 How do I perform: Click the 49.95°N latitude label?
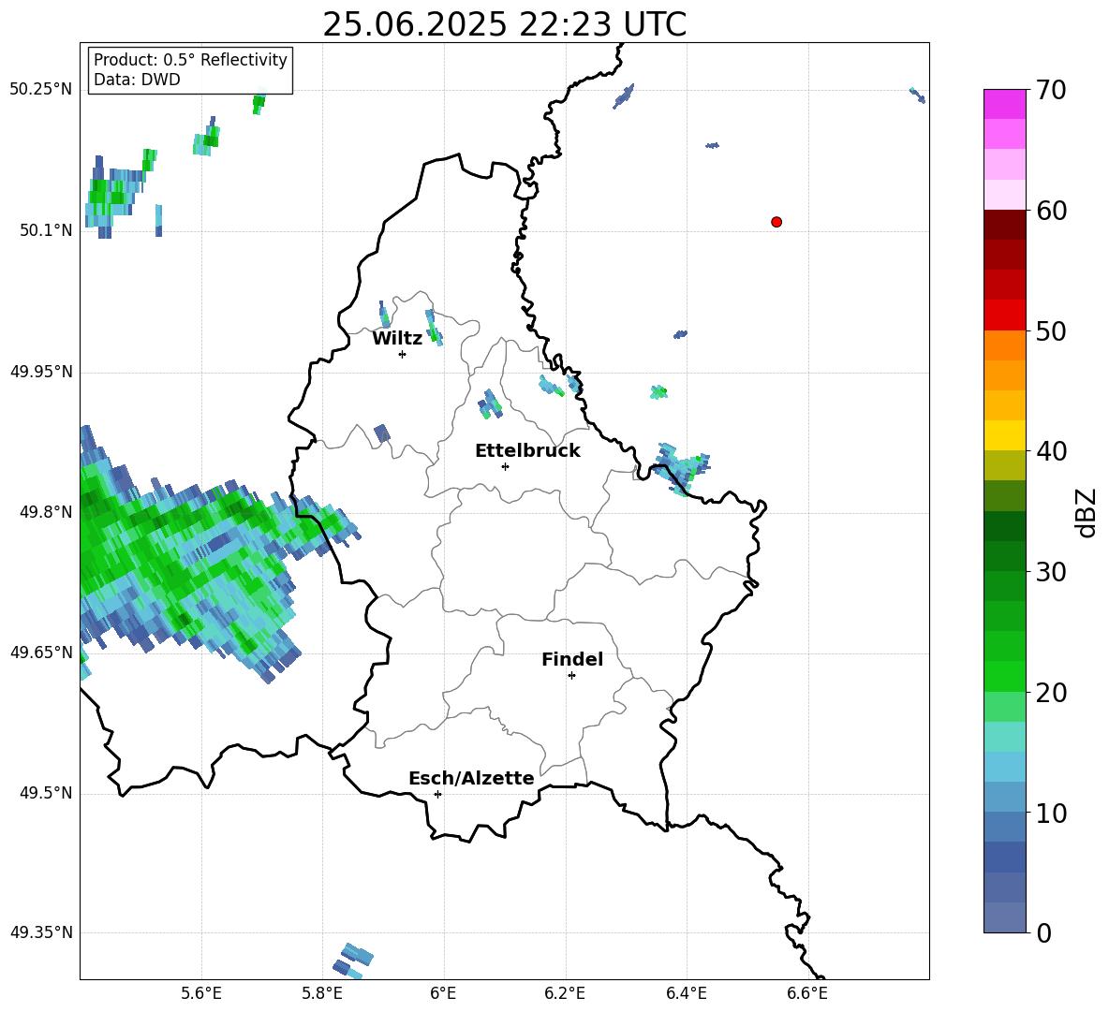[41, 372]
